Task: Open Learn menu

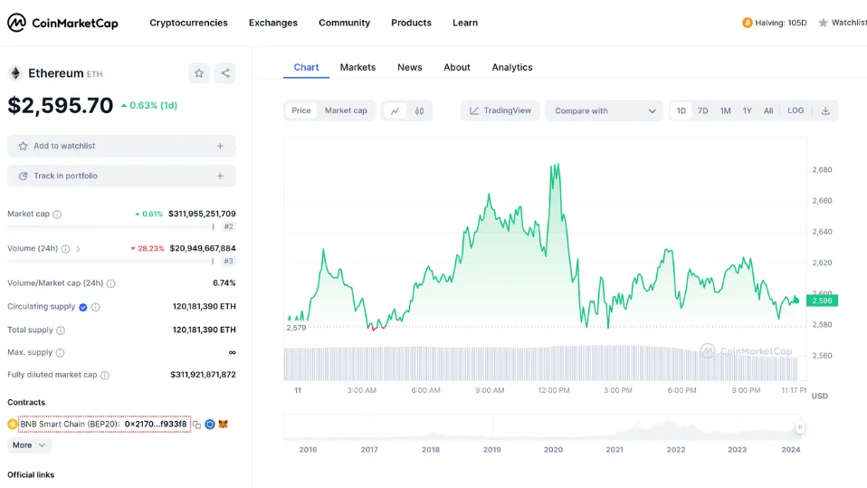Action: (465, 23)
